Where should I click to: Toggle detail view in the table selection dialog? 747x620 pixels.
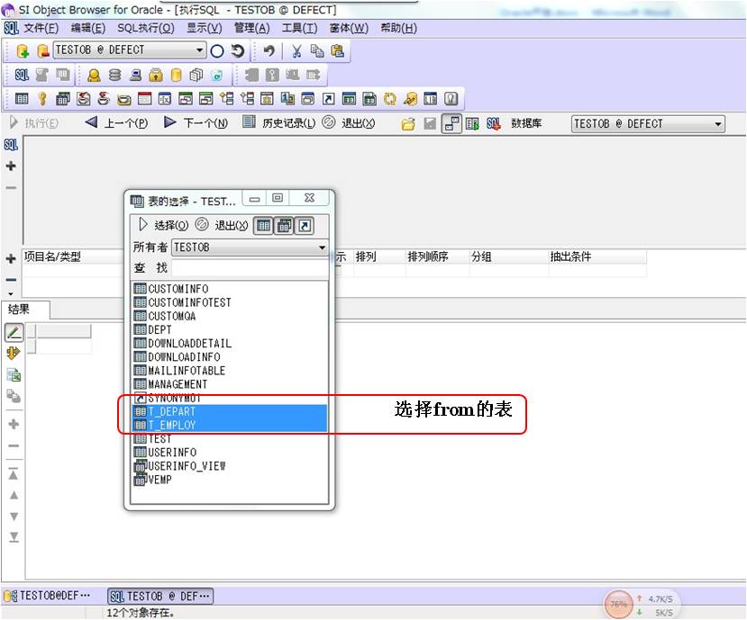[283, 225]
